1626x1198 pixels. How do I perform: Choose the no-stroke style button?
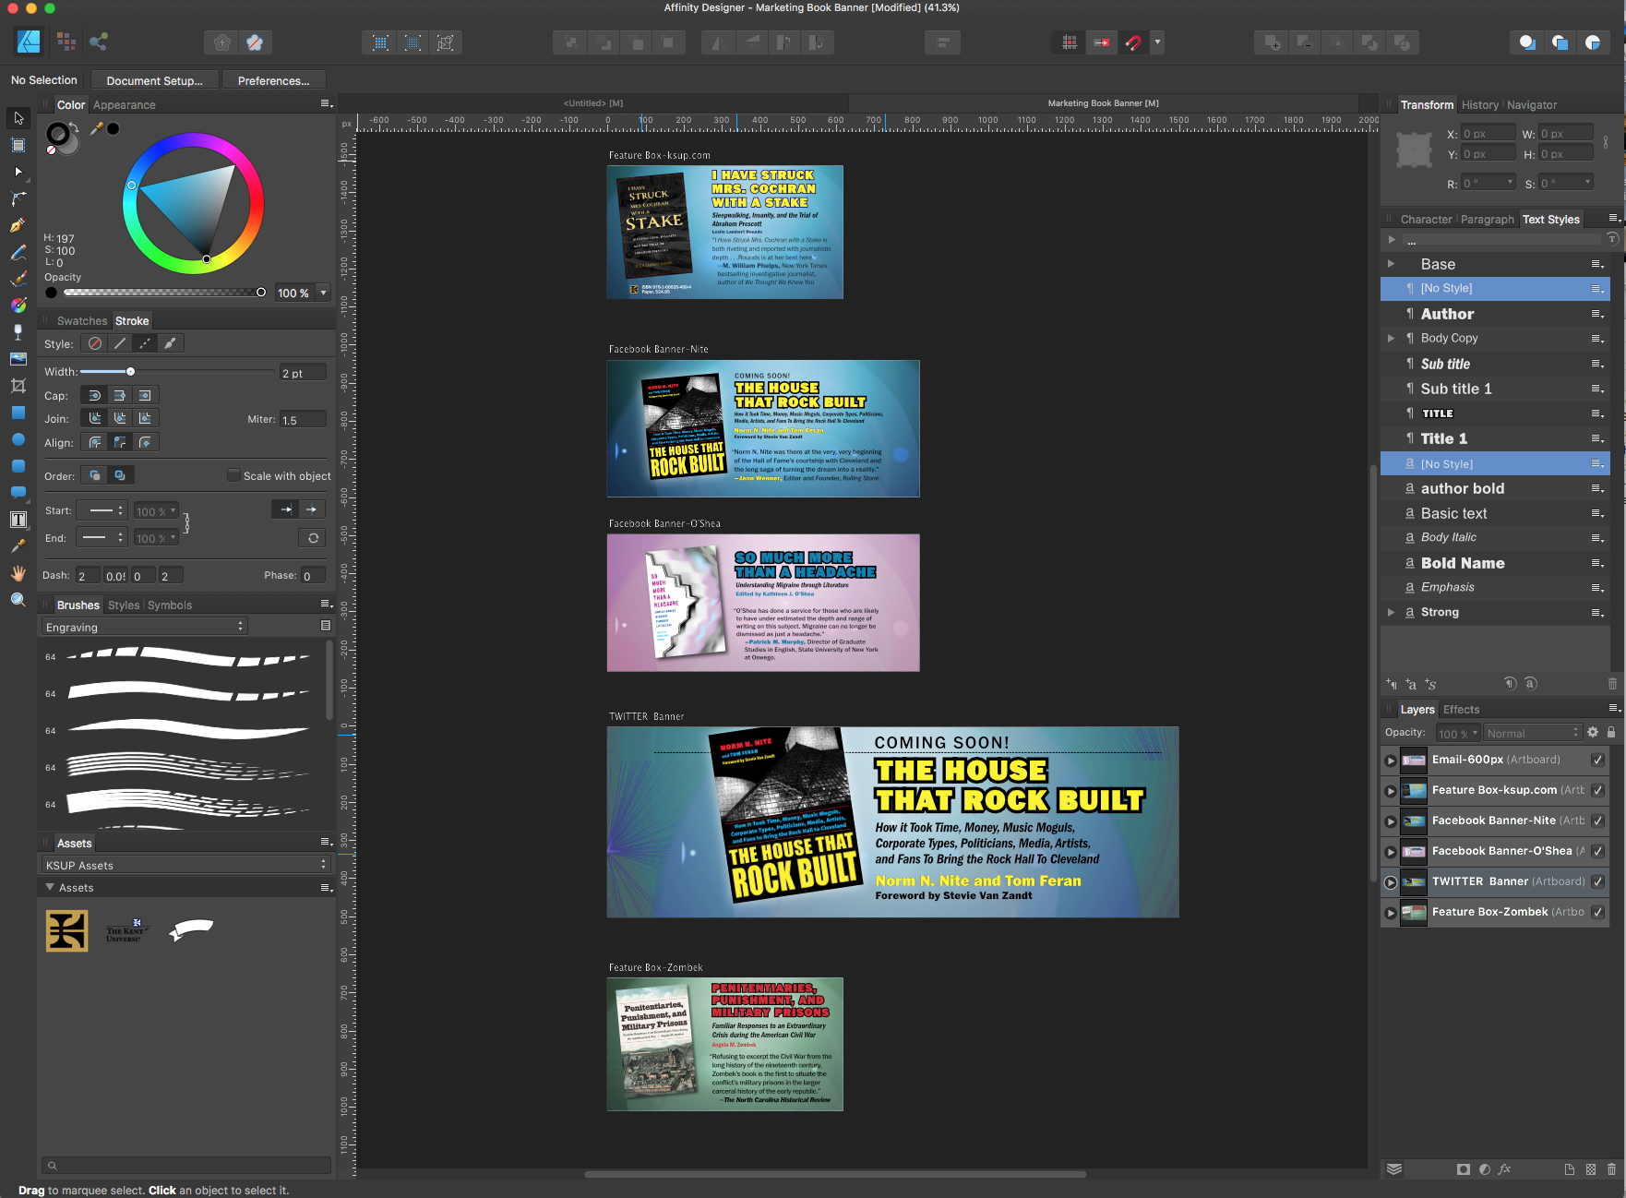(94, 343)
